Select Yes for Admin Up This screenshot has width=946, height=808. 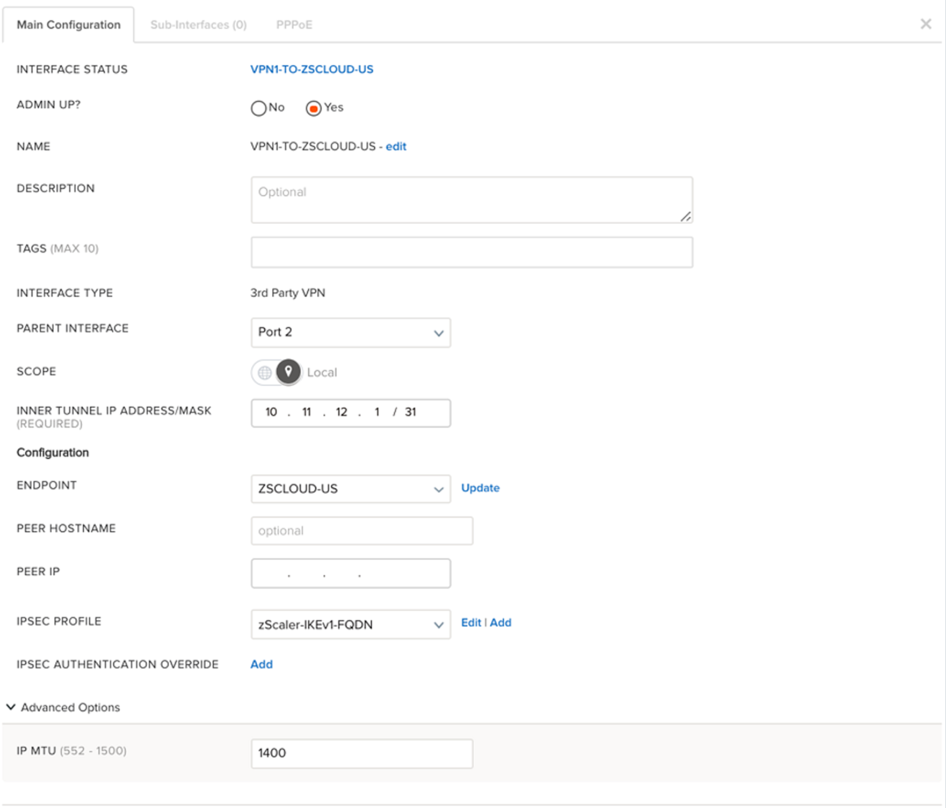314,108
